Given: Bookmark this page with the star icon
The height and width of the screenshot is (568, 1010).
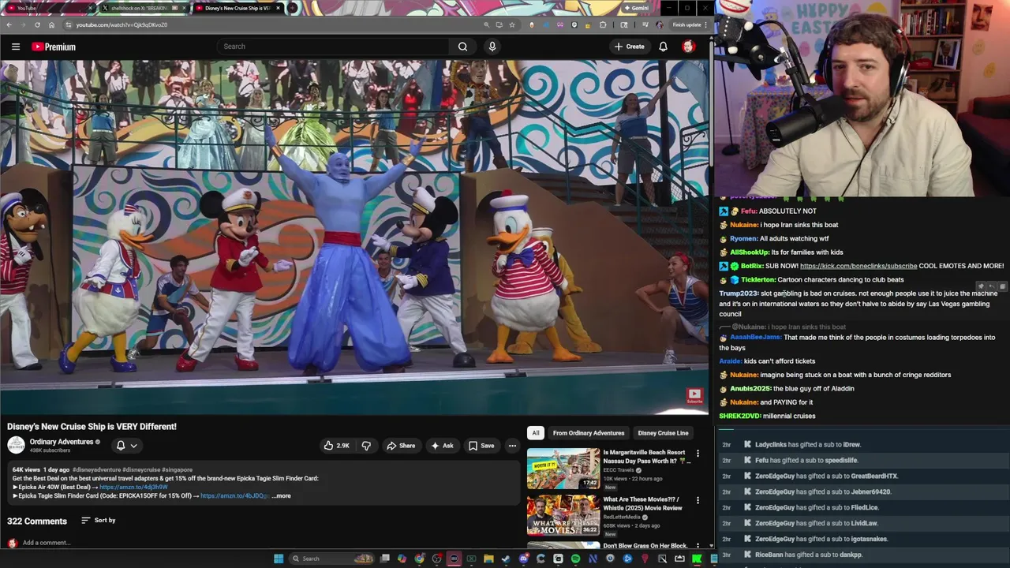Looking at the screenshot, I should pyautogui.click(x=511, y=24).
